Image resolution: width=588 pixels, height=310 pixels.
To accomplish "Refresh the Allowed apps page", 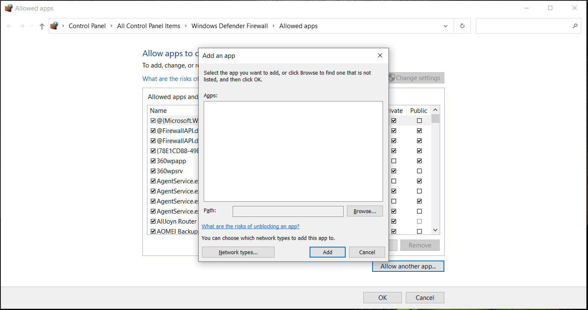I will click(462, 26).
